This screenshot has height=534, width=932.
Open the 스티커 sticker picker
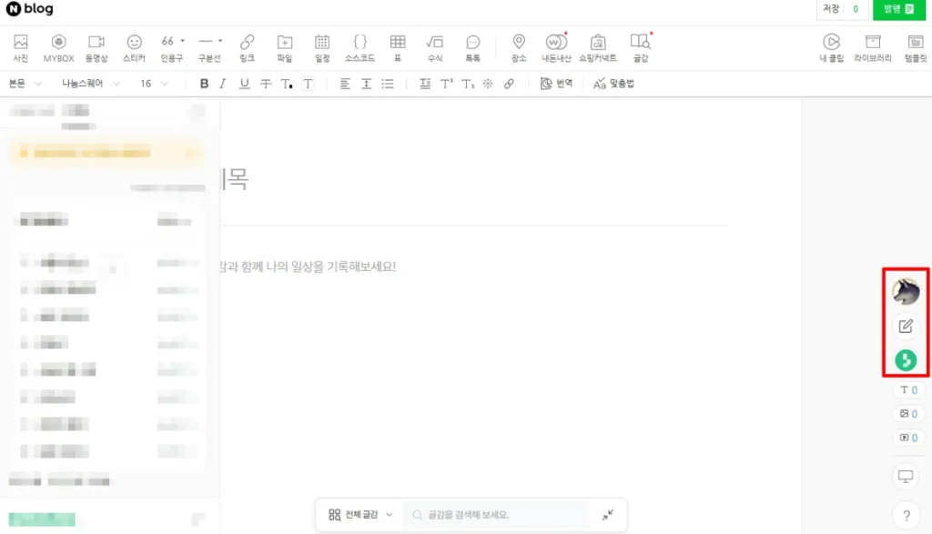(135, 47)
